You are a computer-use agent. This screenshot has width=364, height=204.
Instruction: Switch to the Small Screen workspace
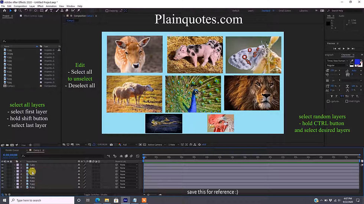[285, 11]
